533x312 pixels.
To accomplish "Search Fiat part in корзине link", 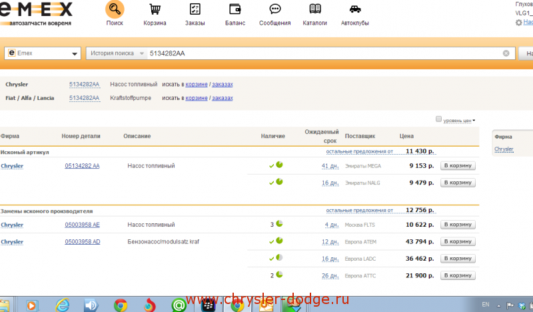I will click(x=197, y=98).
